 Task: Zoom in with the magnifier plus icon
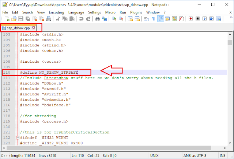114,19
